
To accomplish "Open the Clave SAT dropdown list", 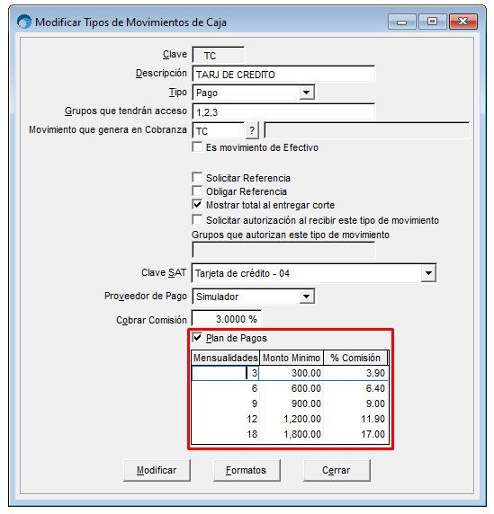I will [428, 273].
